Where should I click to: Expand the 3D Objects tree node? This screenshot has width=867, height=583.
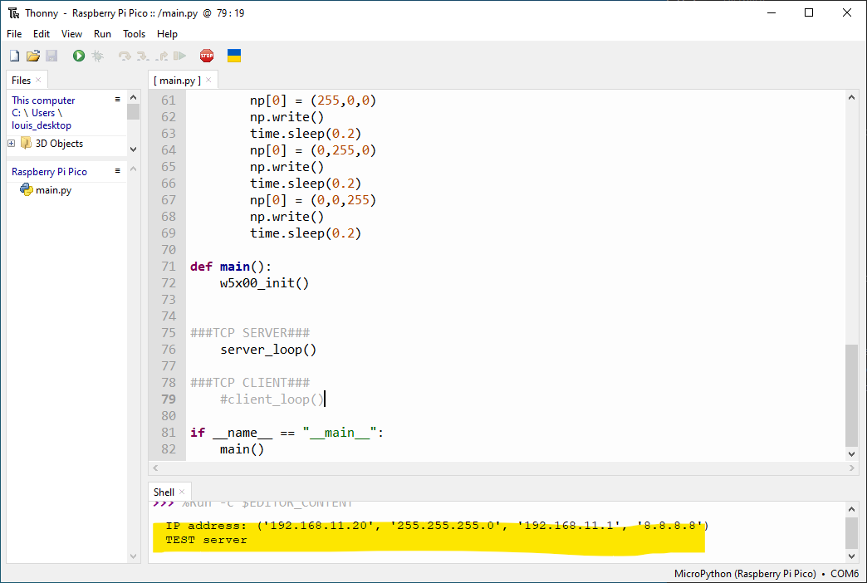pos(11,144)
